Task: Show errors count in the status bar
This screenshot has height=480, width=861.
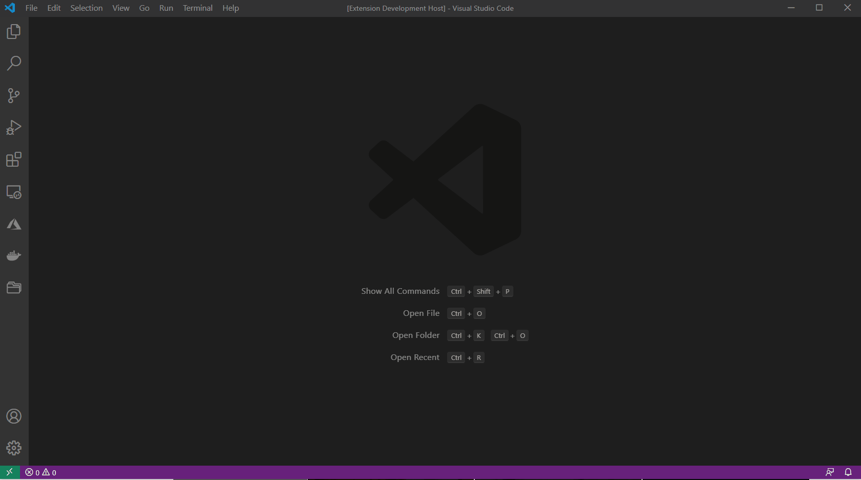Action: [32, 472]
